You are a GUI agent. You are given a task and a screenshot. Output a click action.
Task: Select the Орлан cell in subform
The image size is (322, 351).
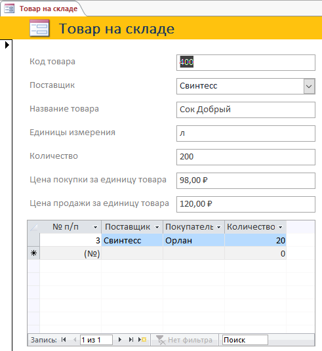point(193,240)
